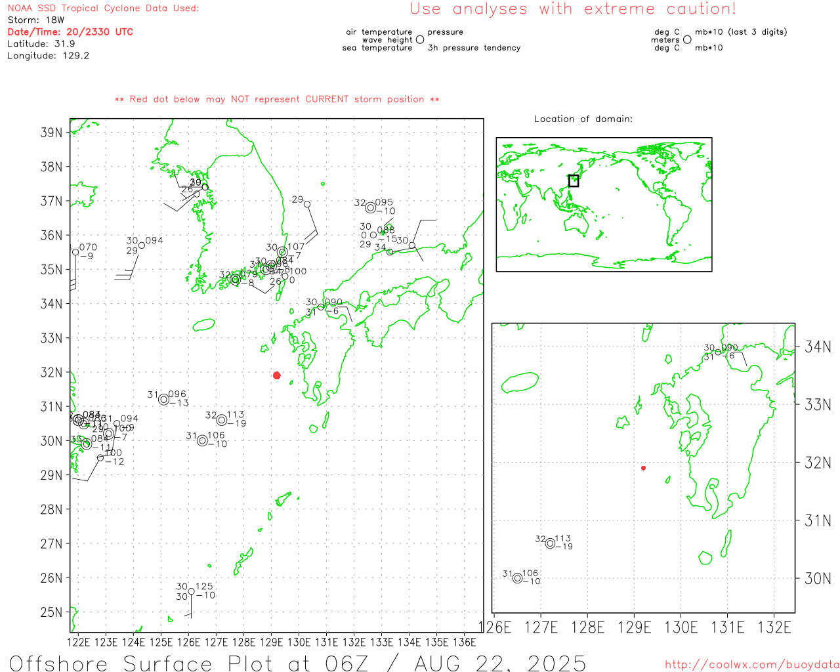
Task: Select buoy station reading 32 113 -19 on main map
Action: [x=222, y=420]
